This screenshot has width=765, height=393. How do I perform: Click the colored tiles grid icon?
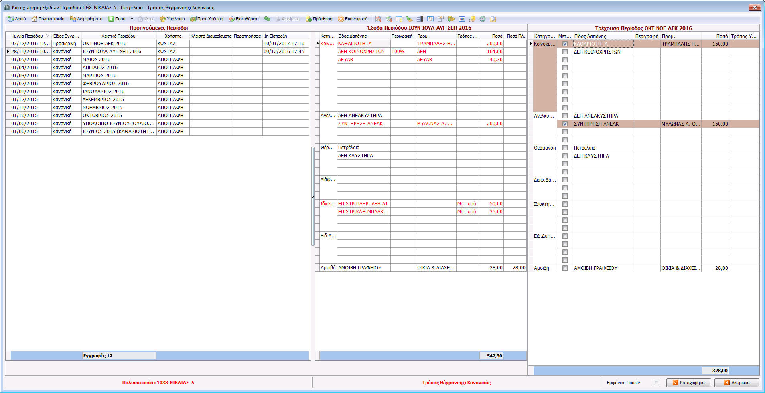click(462, 19)
